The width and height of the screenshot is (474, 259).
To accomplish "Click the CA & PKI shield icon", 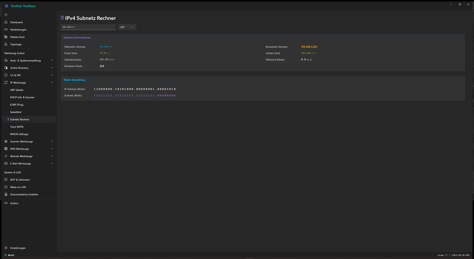I will pyautogui.click(x=6, y=75).
